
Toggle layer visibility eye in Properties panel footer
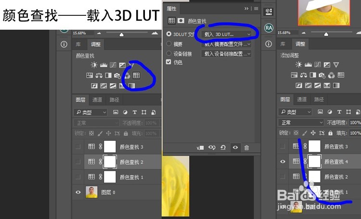235,147
